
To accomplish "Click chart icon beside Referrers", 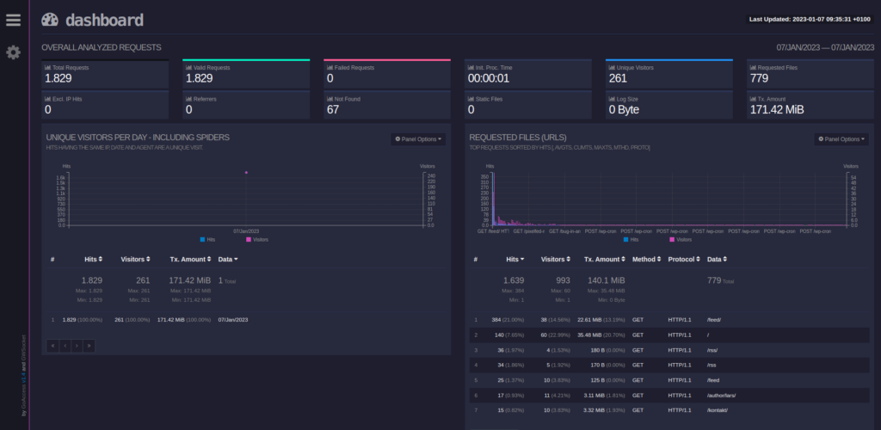I will click(188, 99).
